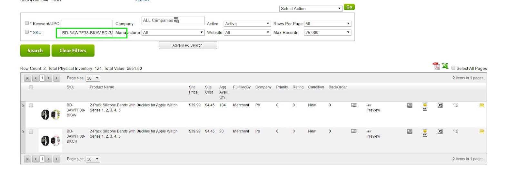Click Wish icon in BD-3AWPF38-BKAV row
The height and width of the screenshot is (170, 516).
point(410,105)
